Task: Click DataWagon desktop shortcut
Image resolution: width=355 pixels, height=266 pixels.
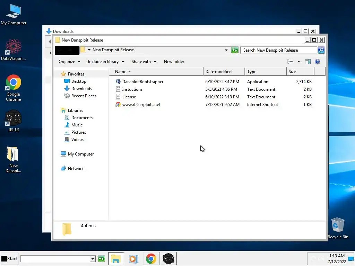Action: 14,50
